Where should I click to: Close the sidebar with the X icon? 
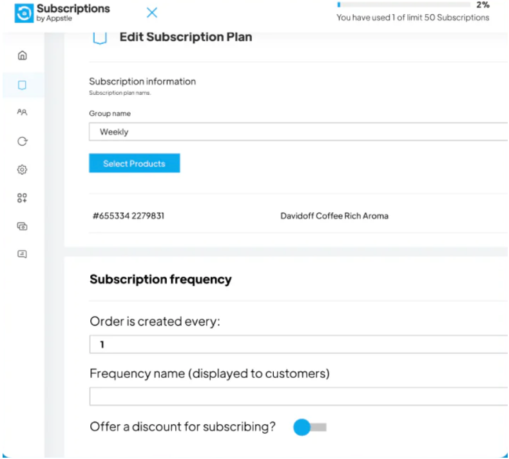[x=152, y=13]
